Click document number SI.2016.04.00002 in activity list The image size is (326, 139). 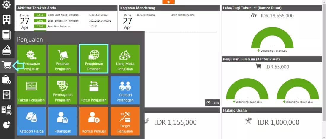(98, 15)
